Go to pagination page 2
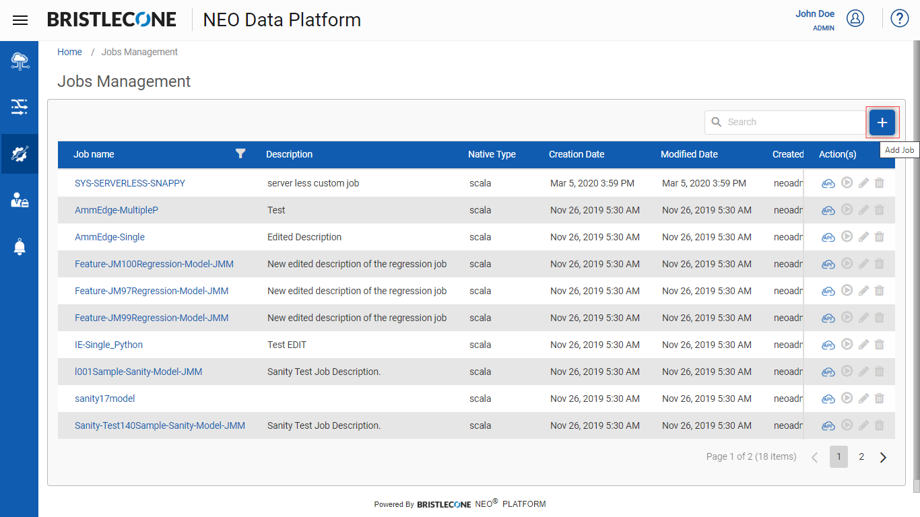The height and width of the screenshot is (517, 920). (x=861, y=456)
